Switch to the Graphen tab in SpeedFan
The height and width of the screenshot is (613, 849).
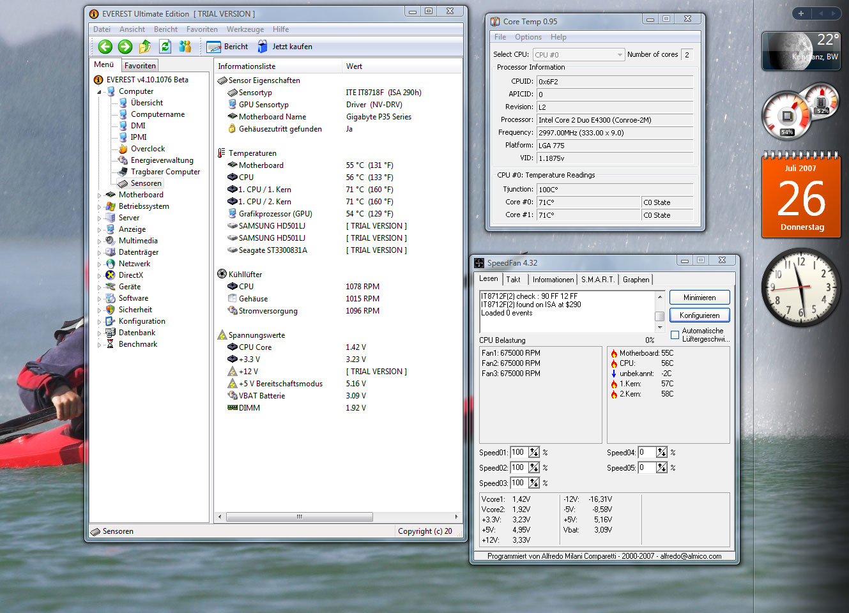pos(636,280)
